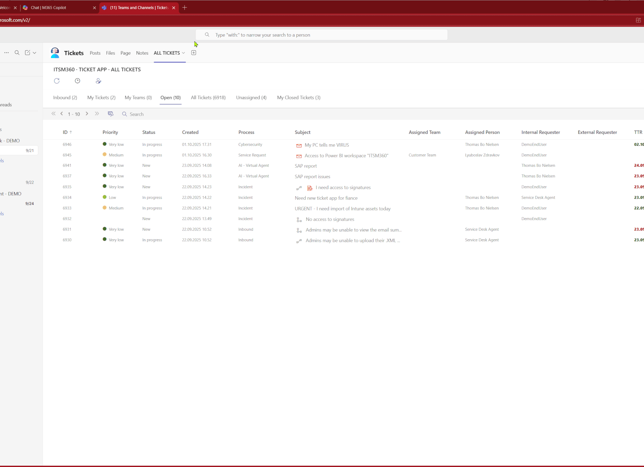Click the email icon on ticket 6946

(299, 145)
